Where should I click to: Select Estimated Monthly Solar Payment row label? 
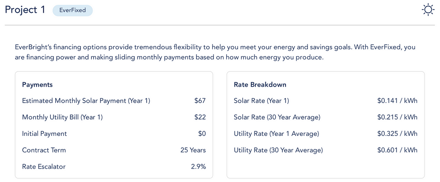(x=86, y=101)
